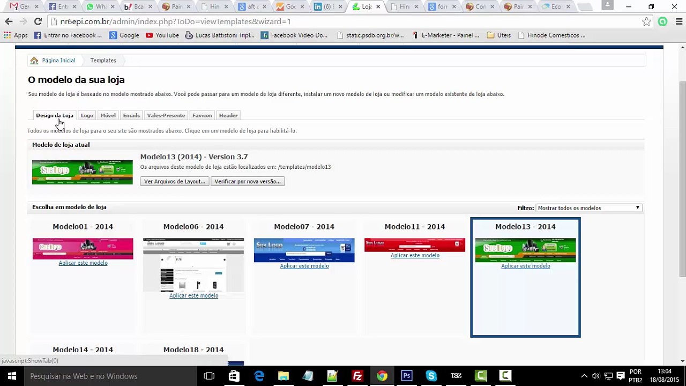
Task: Open the Action Center notifications icon
Action: [x=621, y=376]
